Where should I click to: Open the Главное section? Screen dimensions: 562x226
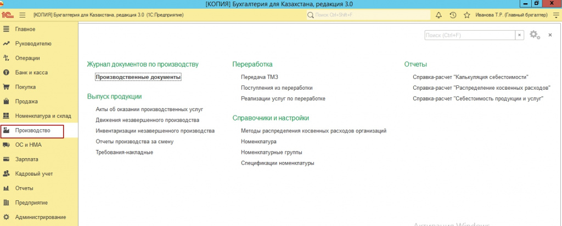[x=25, y=29]
